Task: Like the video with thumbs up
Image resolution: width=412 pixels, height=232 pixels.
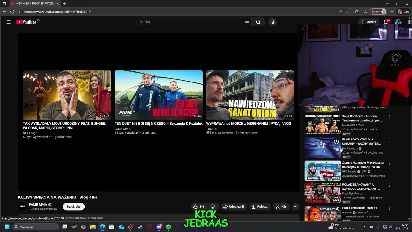Action: (199, 207)
